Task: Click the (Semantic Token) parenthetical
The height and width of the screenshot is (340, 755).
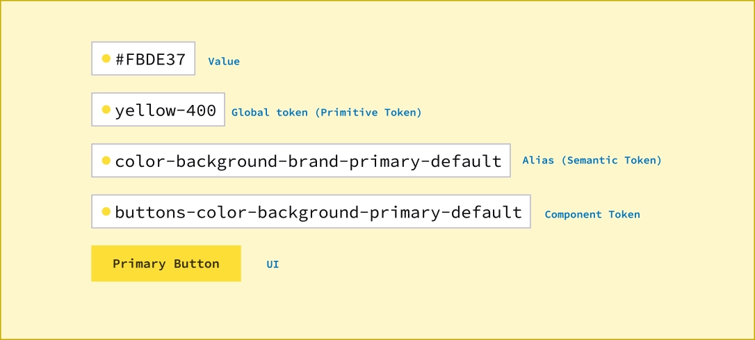Action: (612, 161)
